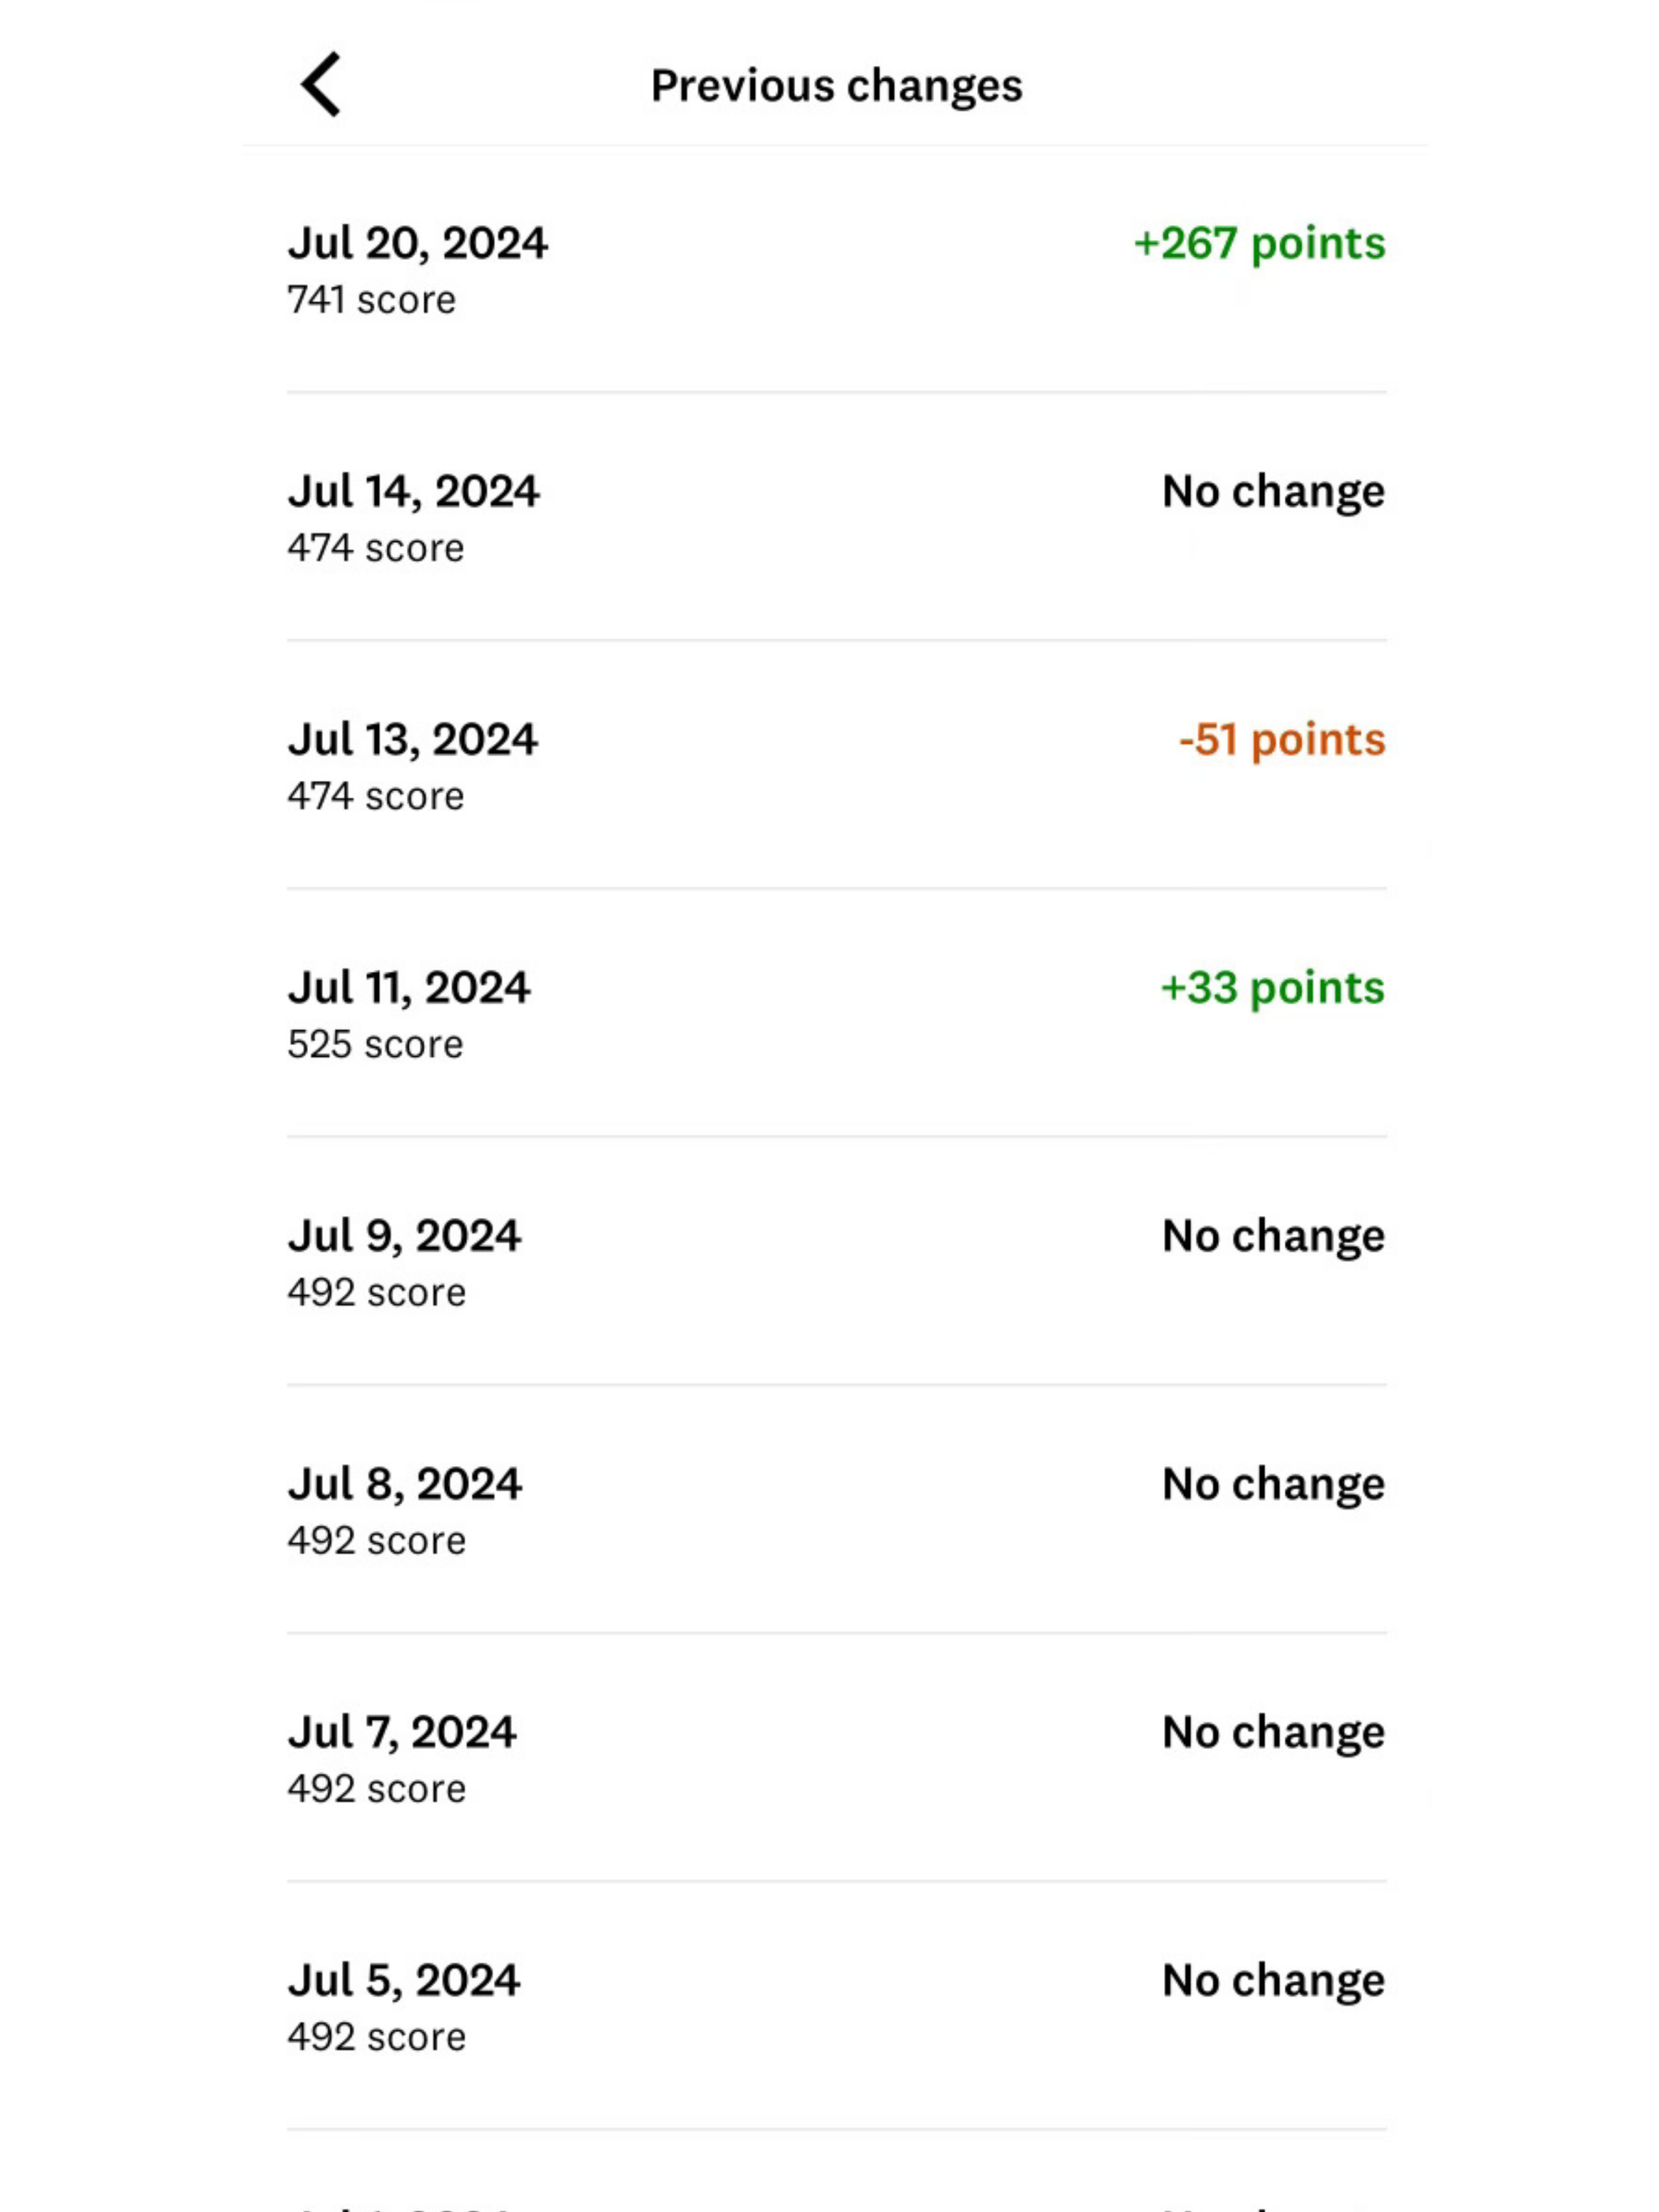Select the -51 points change label
1659x2212 pixels.
[x=1282, y=740]
